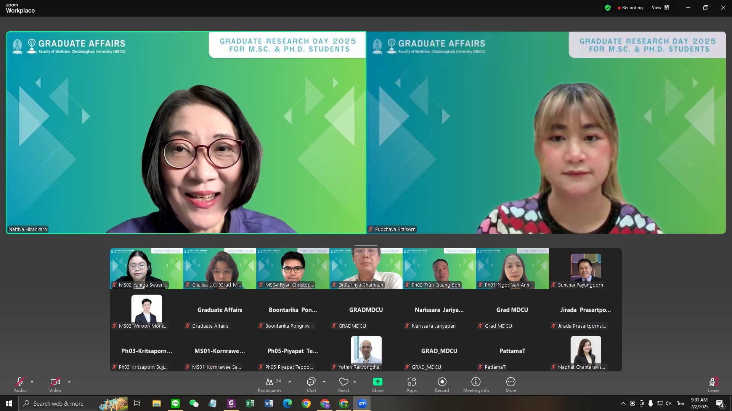Expand participants options arrow

(x=290, y=382)
